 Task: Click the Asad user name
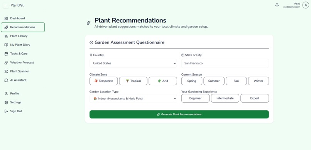point(297,3)
